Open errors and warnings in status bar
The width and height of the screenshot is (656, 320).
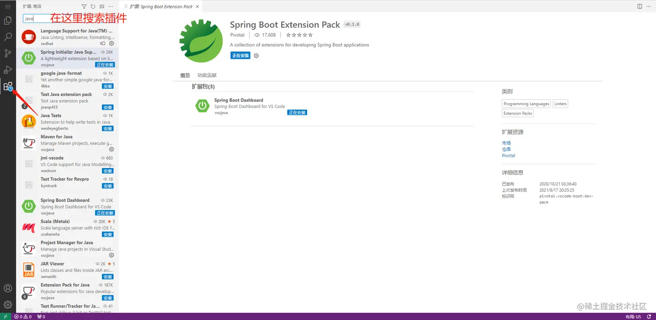click(23, 317)
